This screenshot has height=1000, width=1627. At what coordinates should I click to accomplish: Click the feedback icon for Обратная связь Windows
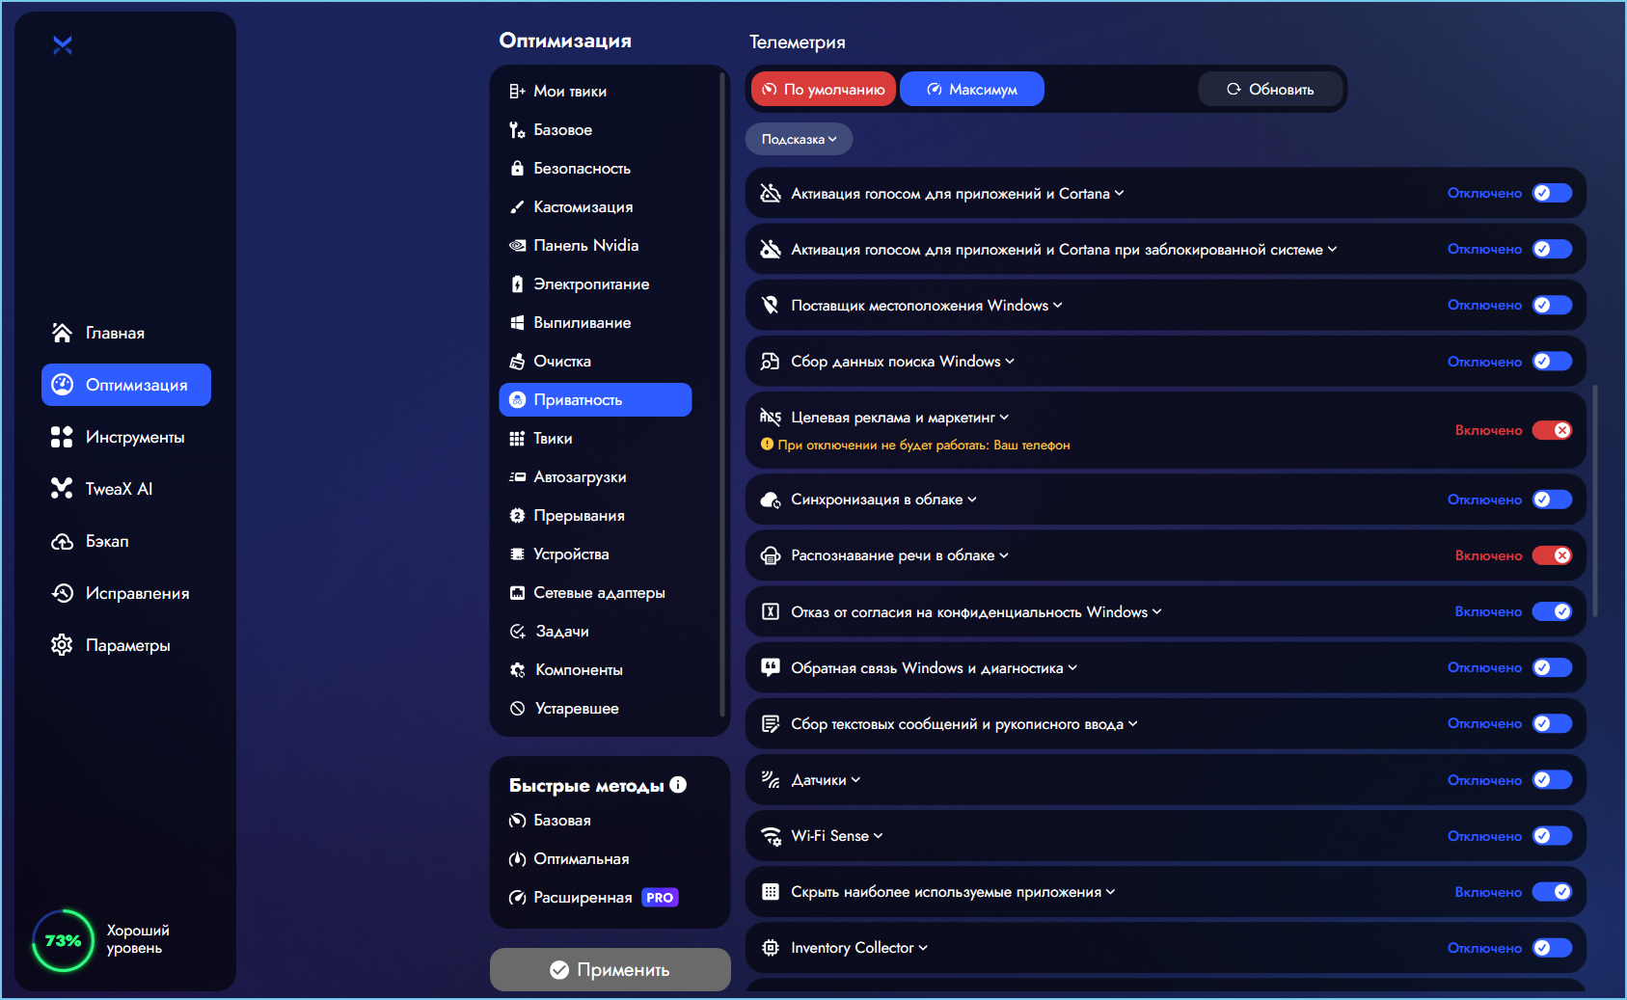click(x=771, y=667)
